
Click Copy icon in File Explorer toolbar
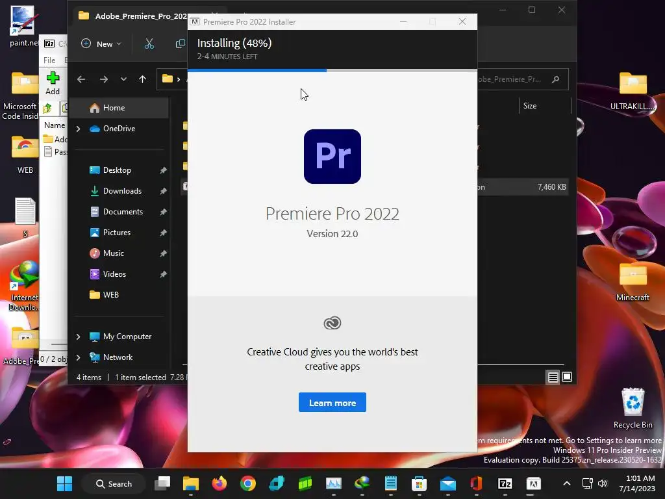(181, 44)
